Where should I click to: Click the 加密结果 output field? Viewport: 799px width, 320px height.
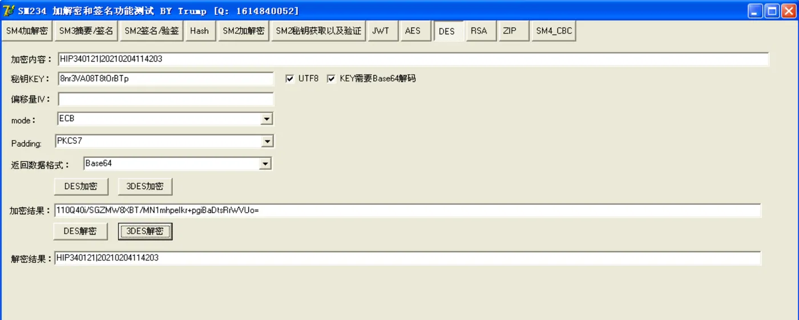point(407,210)
